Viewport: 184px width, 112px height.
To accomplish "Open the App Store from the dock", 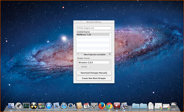I will 49,106.
